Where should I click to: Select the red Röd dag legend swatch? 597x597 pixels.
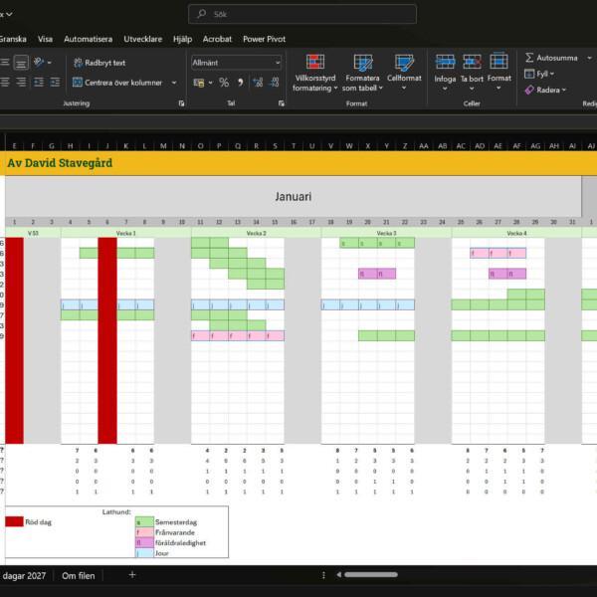click(15, 521)
